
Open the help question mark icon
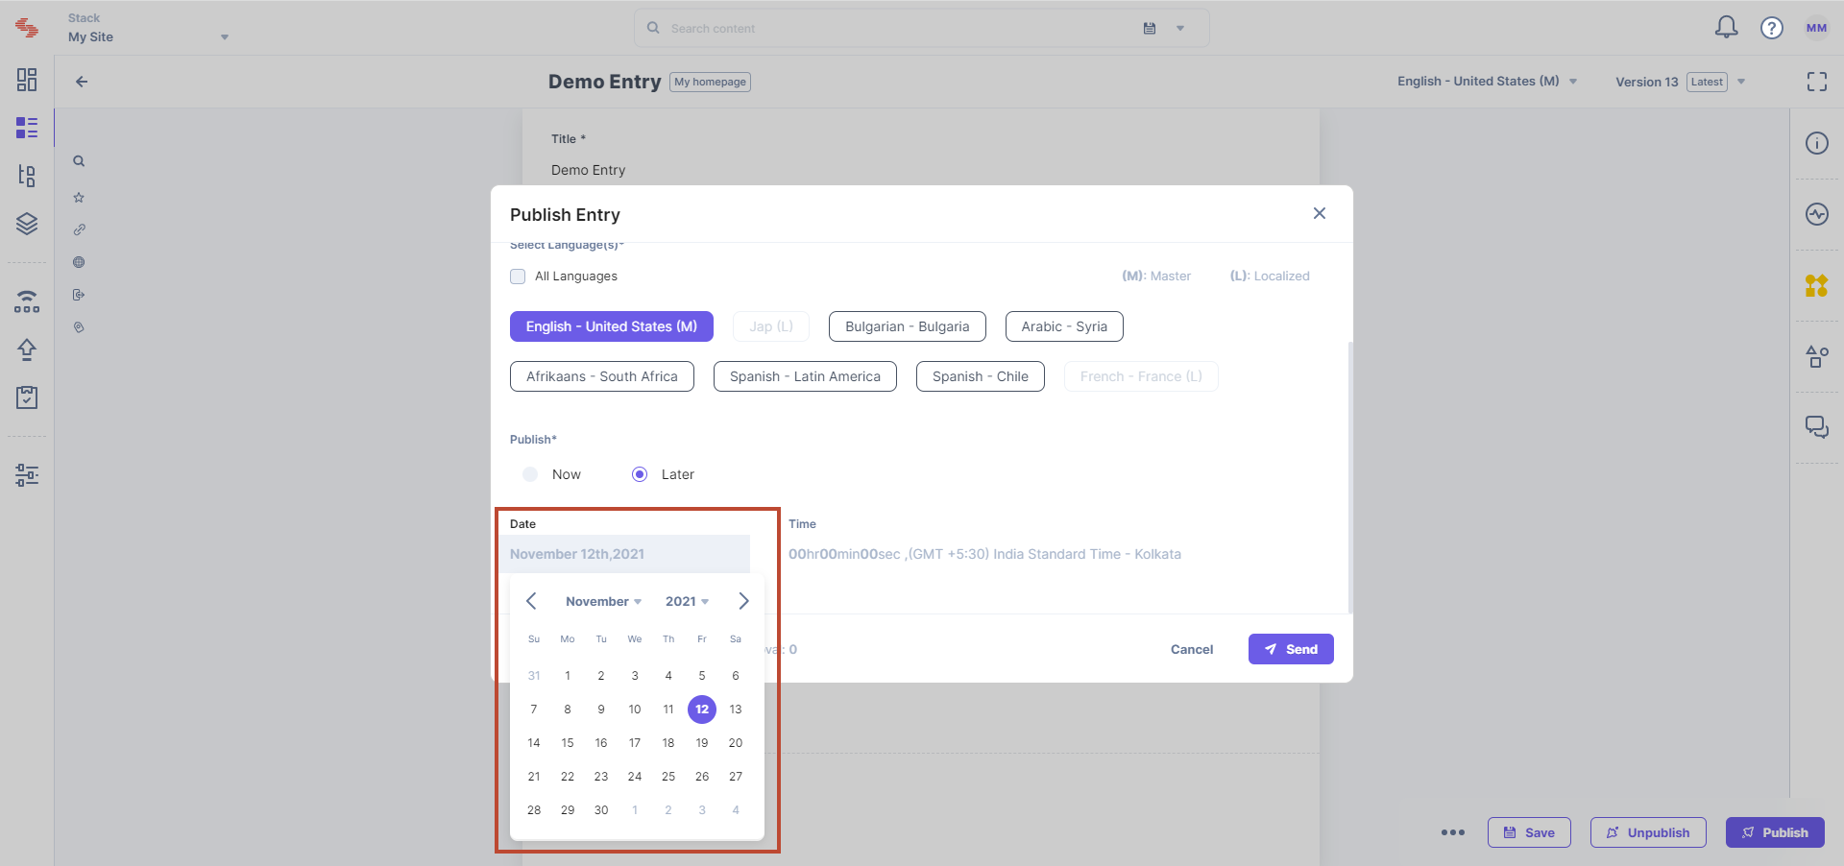point(1771,28)
